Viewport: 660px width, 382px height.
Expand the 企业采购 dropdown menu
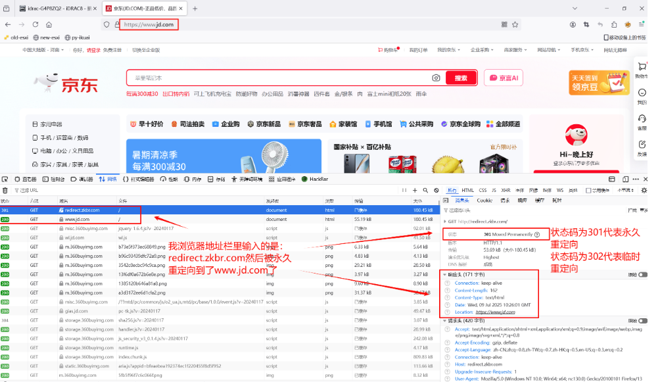tap(482, 50)
